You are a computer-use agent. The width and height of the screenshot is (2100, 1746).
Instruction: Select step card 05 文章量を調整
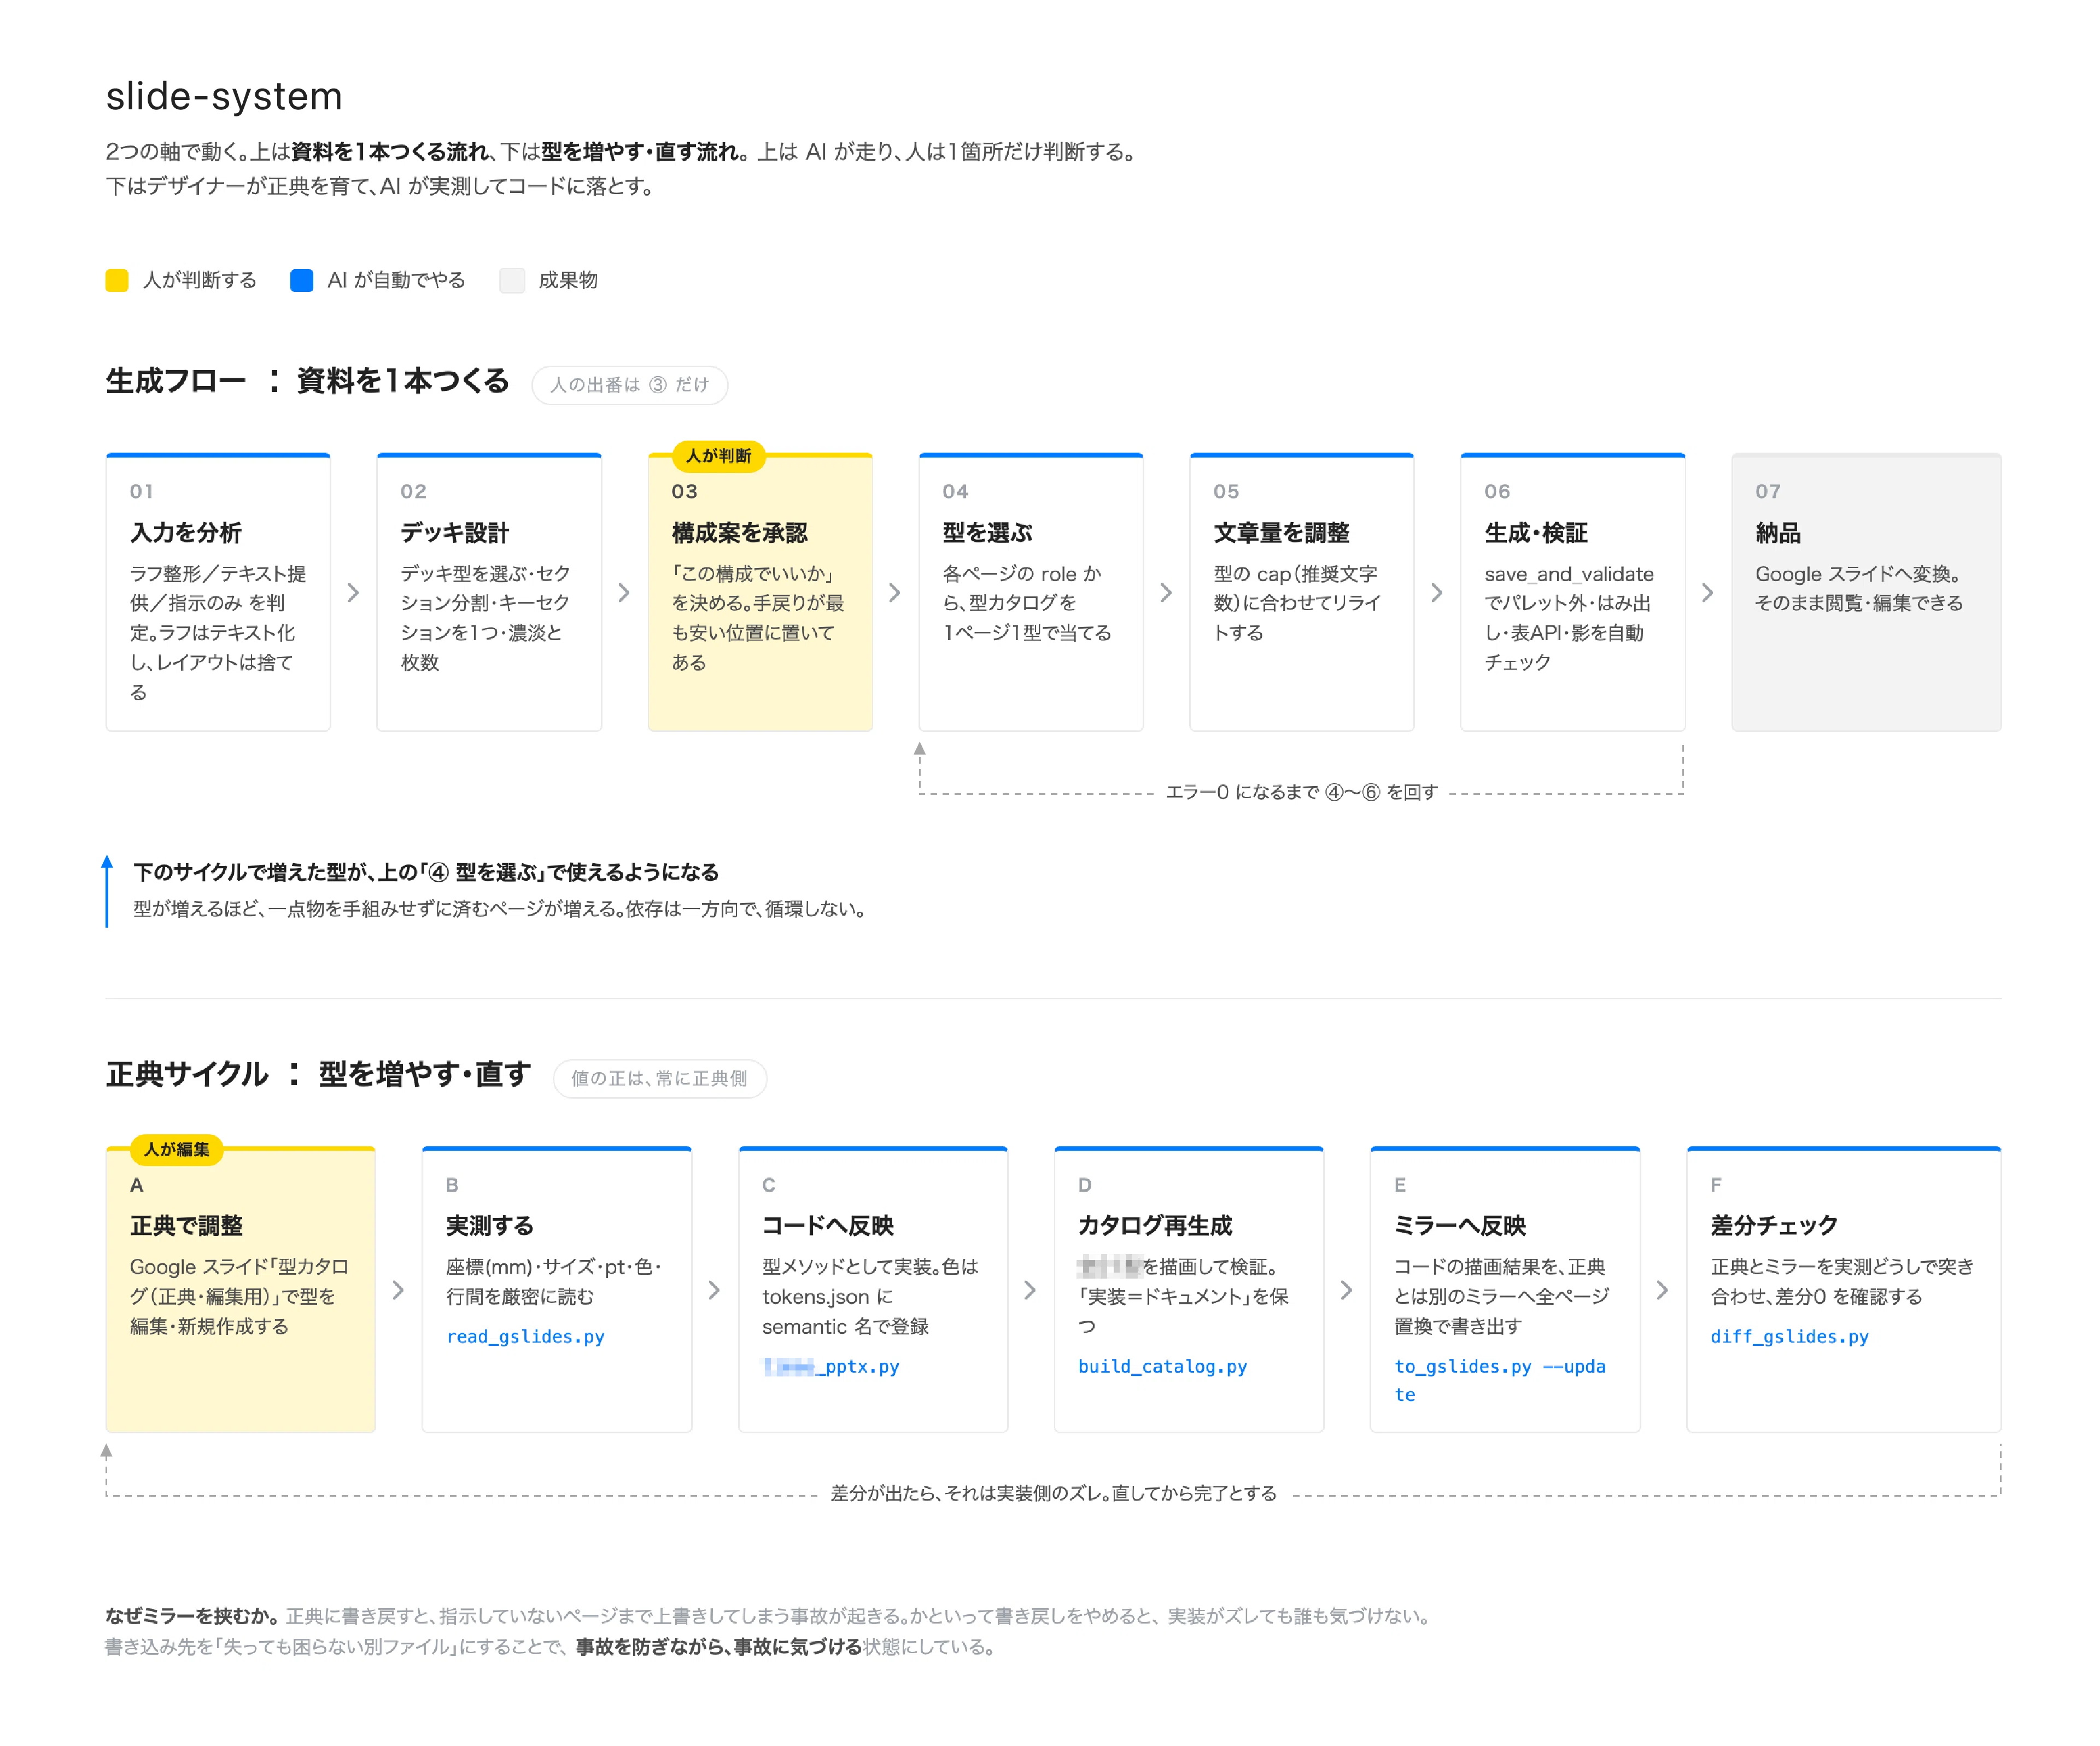coord(1302,592)
